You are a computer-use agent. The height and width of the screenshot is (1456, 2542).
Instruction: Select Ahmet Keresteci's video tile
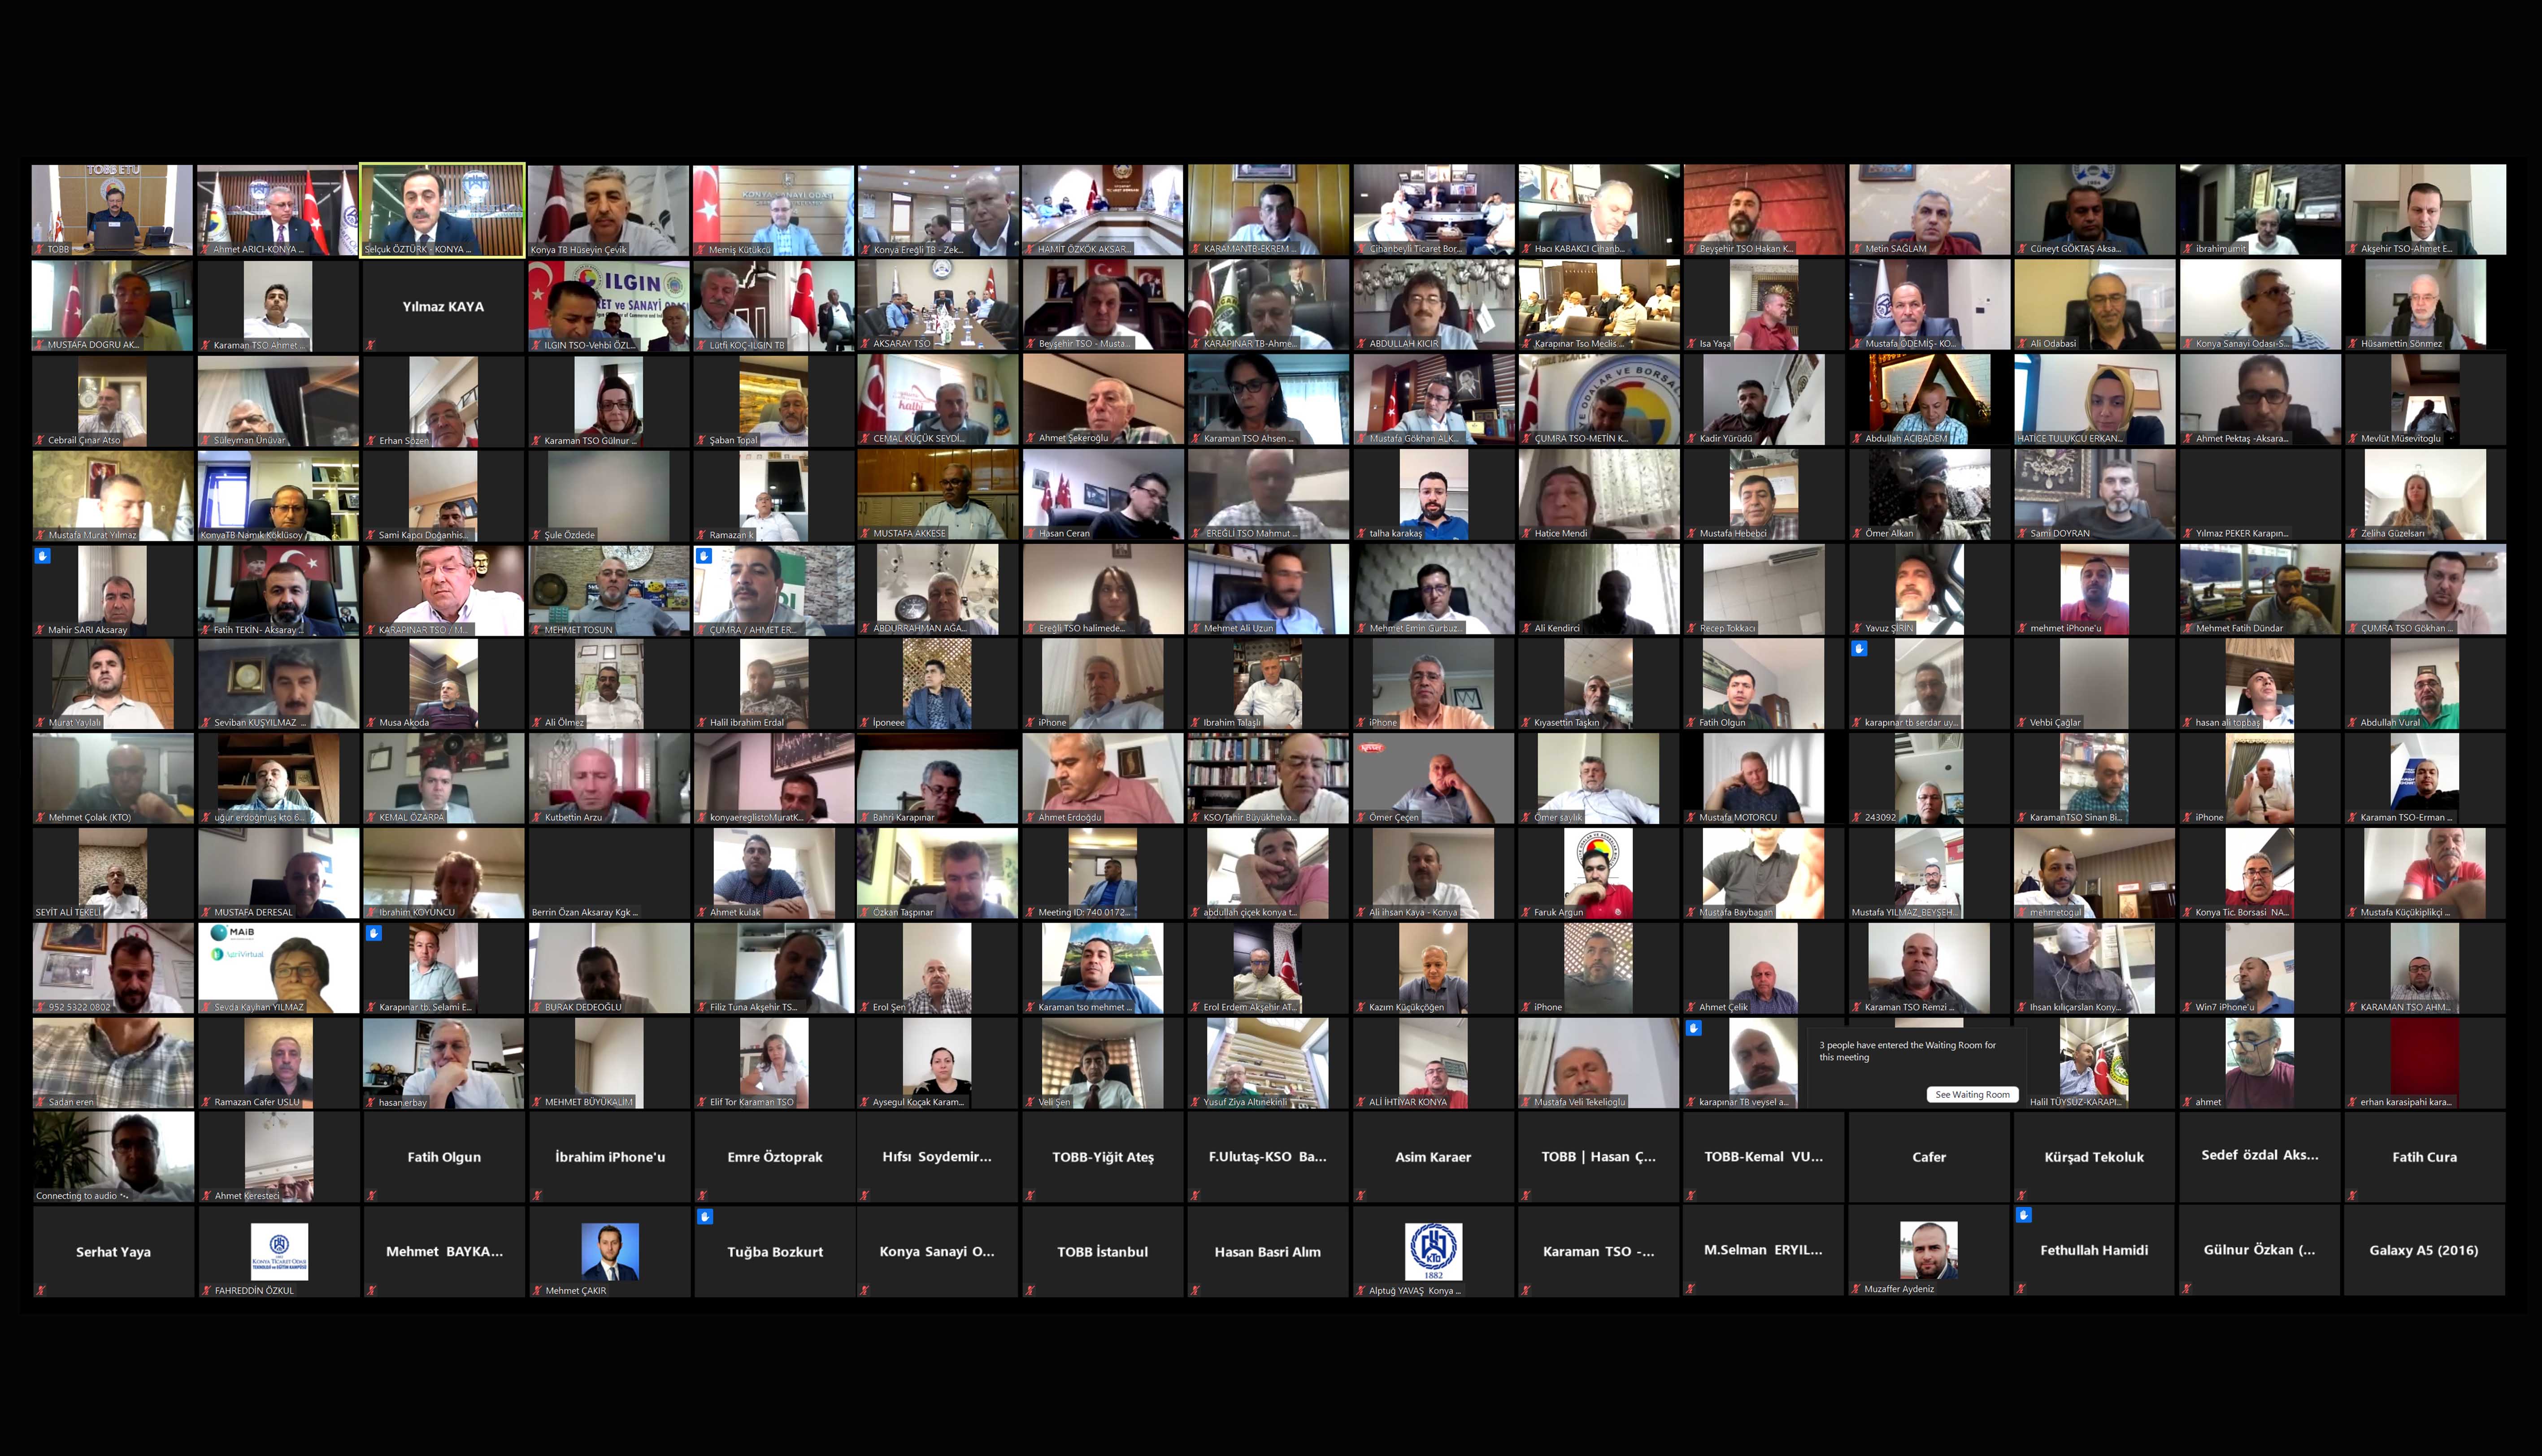pos(278,1157)
